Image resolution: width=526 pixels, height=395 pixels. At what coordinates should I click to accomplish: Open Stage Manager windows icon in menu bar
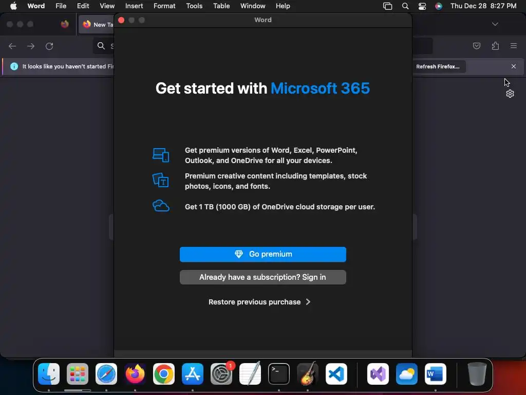(x=387, y=6)
